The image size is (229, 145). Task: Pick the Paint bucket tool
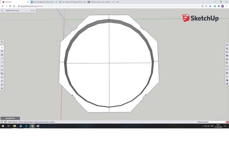2,55
